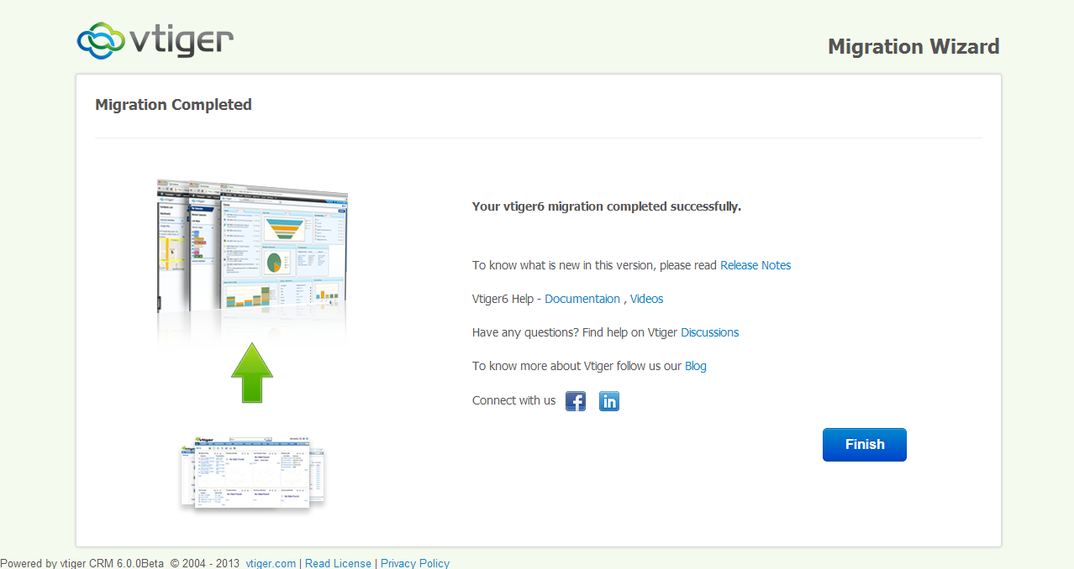
Task: Open the Release Notes link
Action: tap(755, 265)
